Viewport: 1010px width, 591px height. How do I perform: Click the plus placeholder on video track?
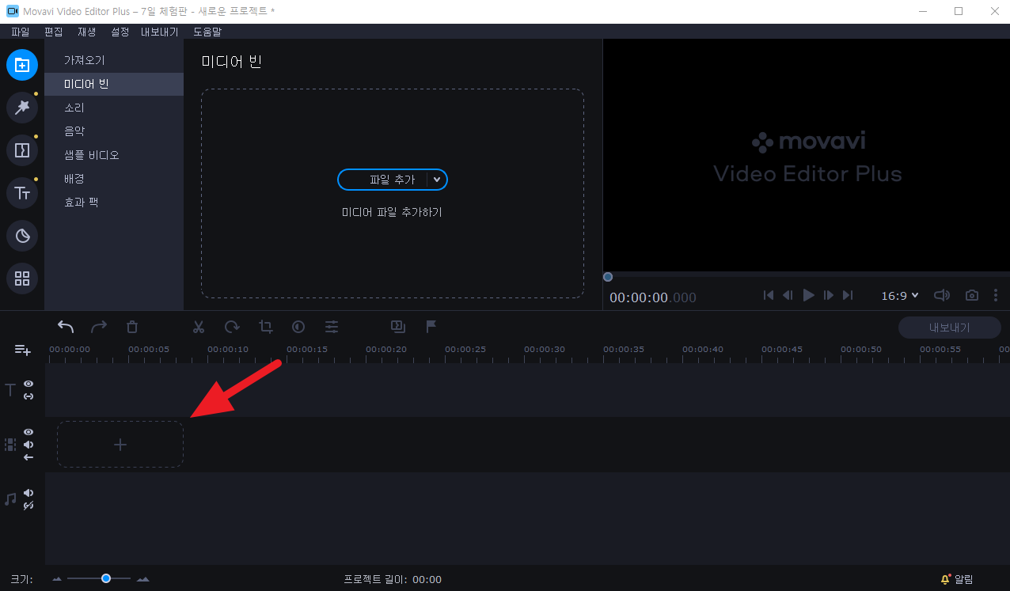click(x=120, y=445)
